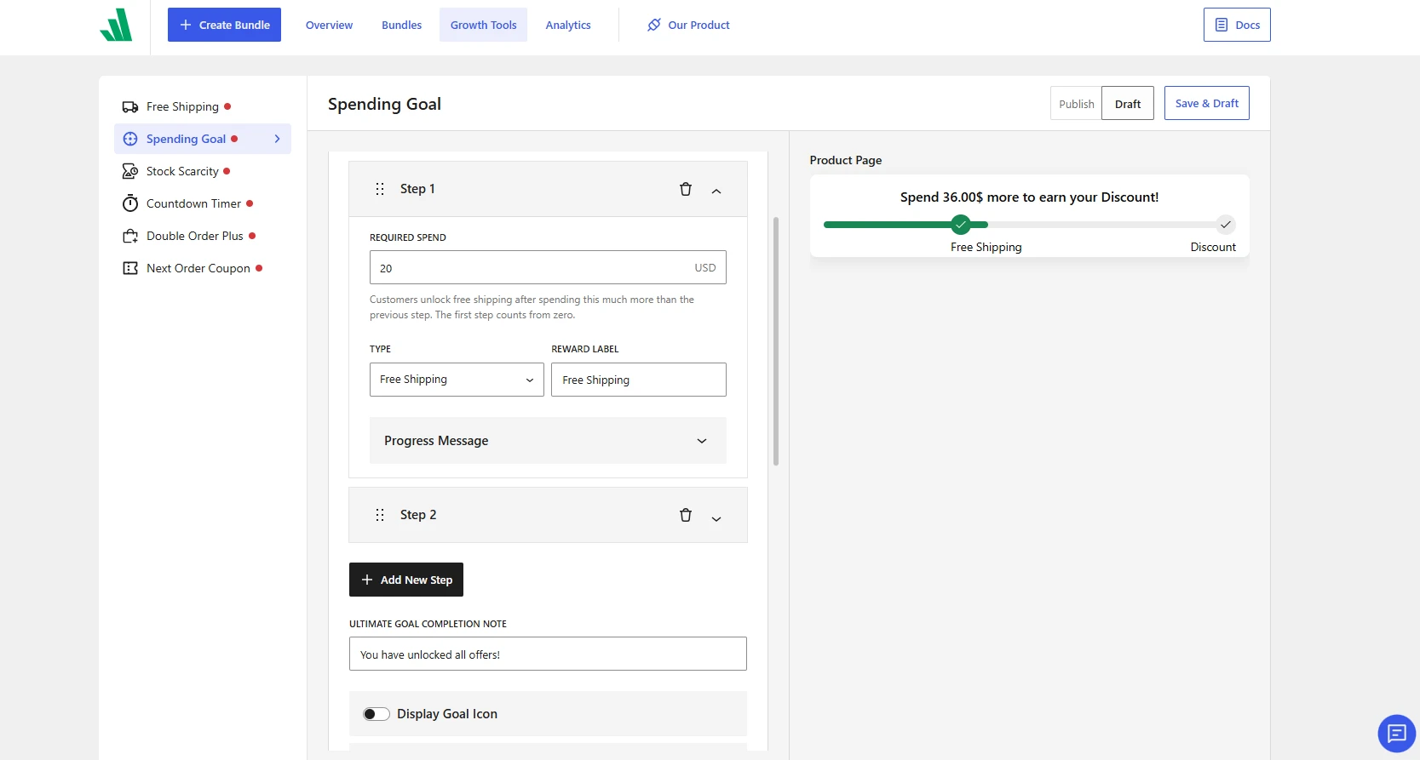Click the Create Bundle button
This screenshot has width=1420, height=760.
(224, 25)
